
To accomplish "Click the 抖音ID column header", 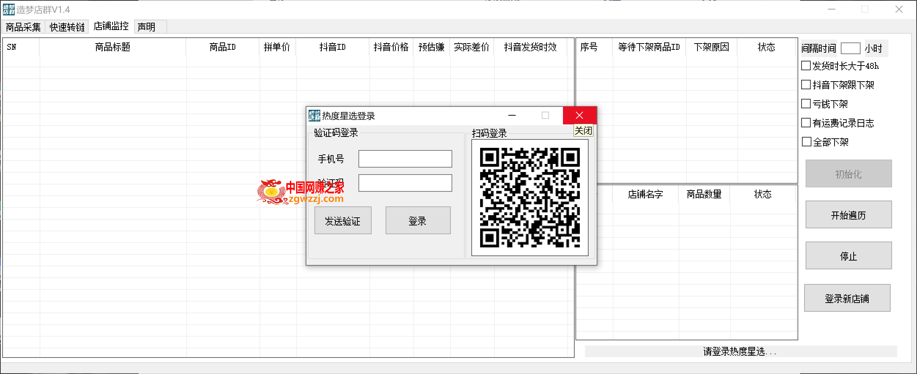I will click(x=332, y=47).
